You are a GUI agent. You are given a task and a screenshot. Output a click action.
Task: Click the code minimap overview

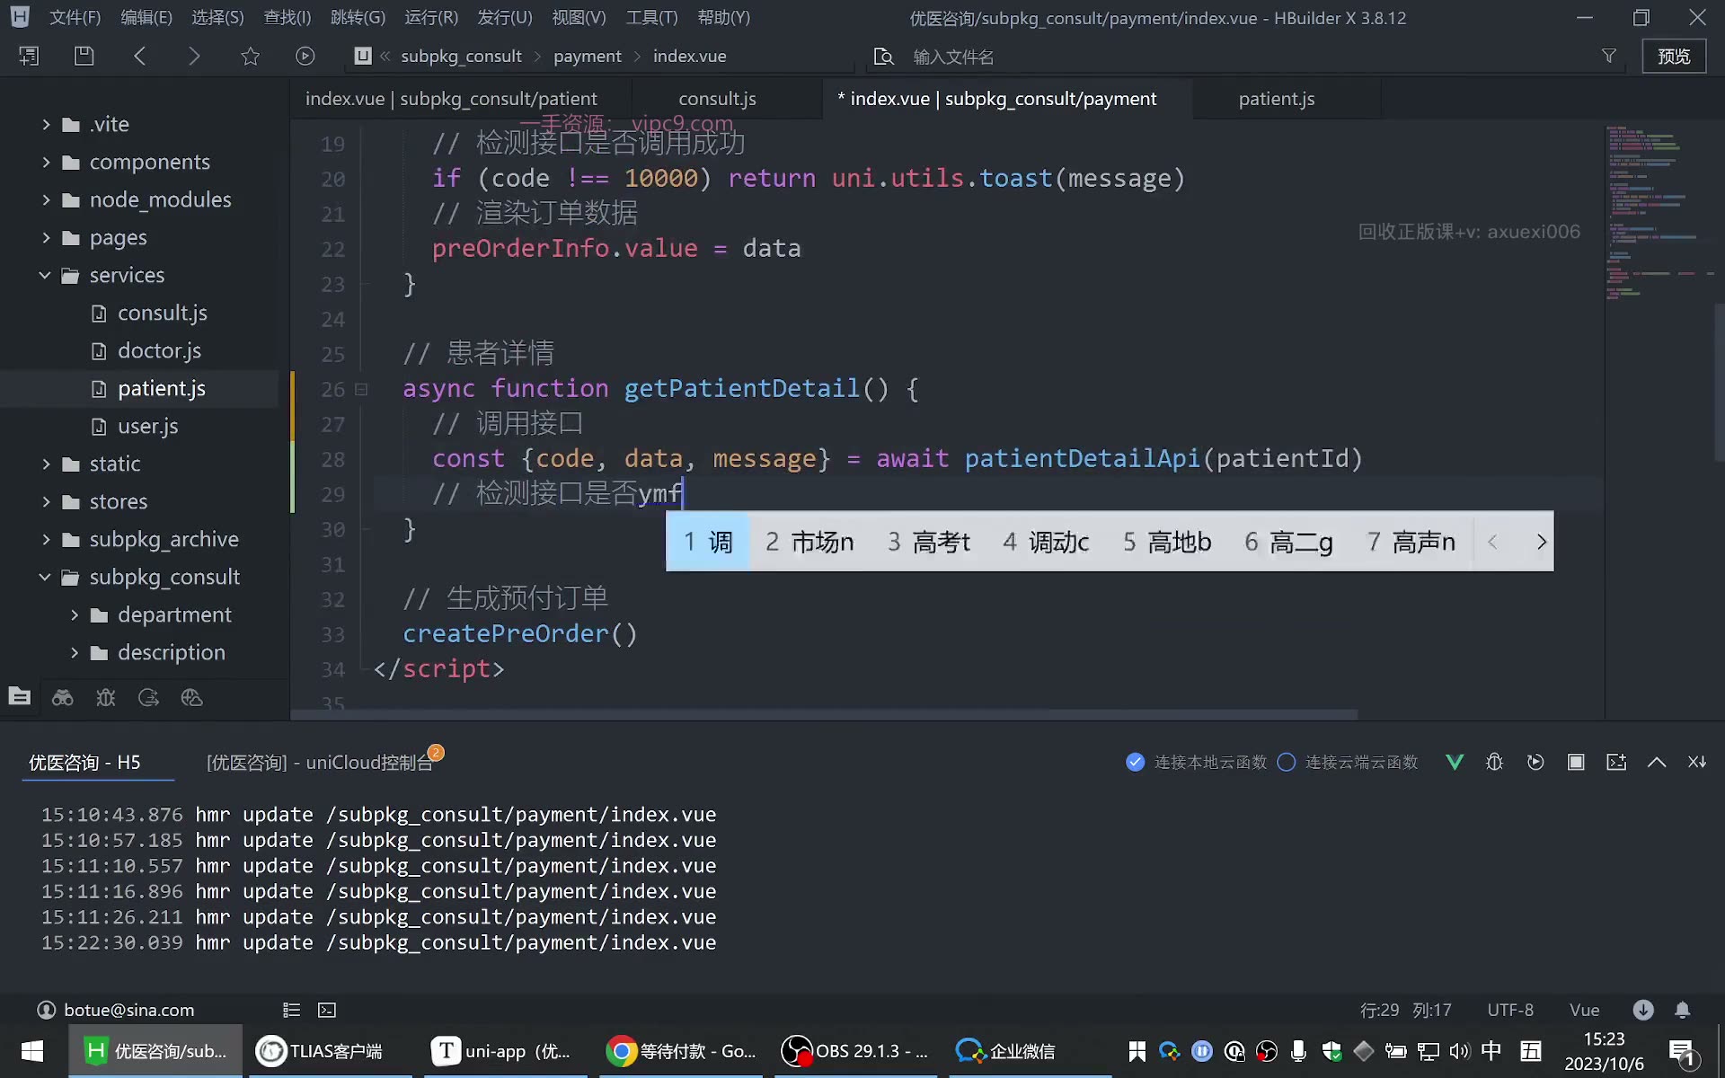[x=1659, y=213]
